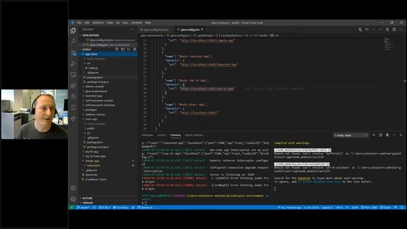407x229 pixels.
Task: Click the 'keywords' link in terminal
Action: 304,178
